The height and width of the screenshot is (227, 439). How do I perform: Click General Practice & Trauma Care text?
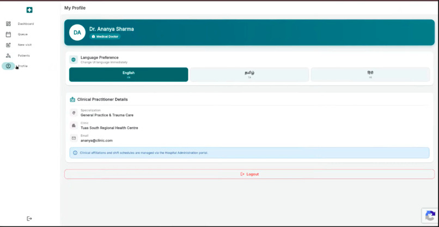tap(107, 115)
